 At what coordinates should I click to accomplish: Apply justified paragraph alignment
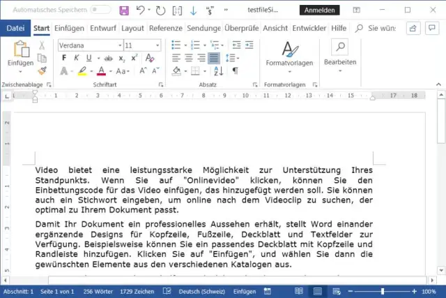click(214, 58)
